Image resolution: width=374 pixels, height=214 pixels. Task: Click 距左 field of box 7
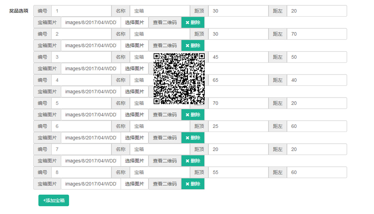(317, 149)
